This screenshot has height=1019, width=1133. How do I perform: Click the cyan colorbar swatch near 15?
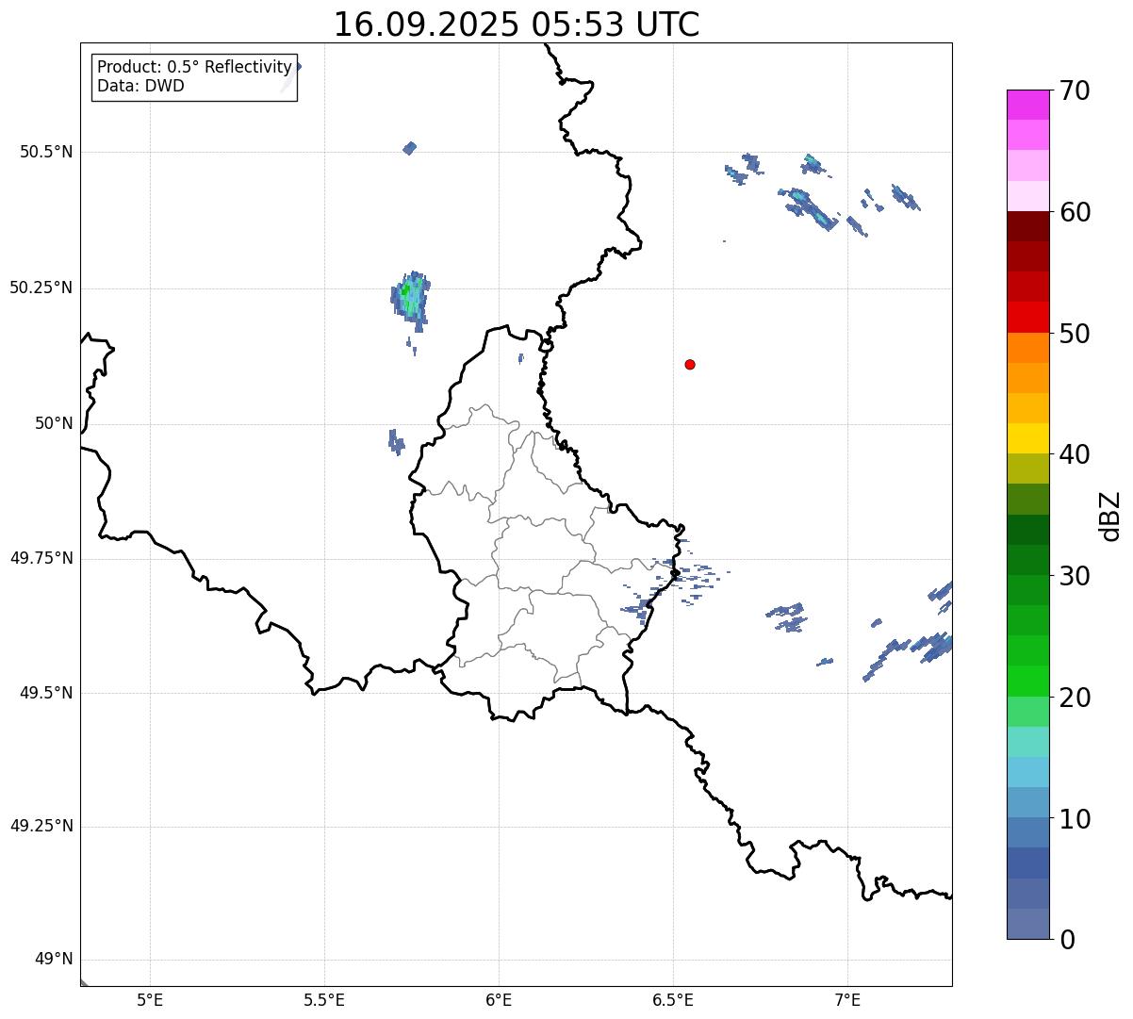tap(1028, 772)
